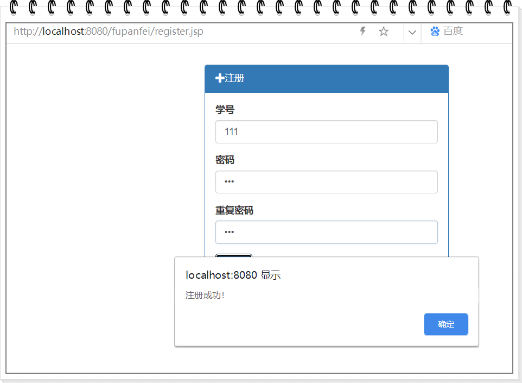Click the 重复密码 password field

point(326,232)
